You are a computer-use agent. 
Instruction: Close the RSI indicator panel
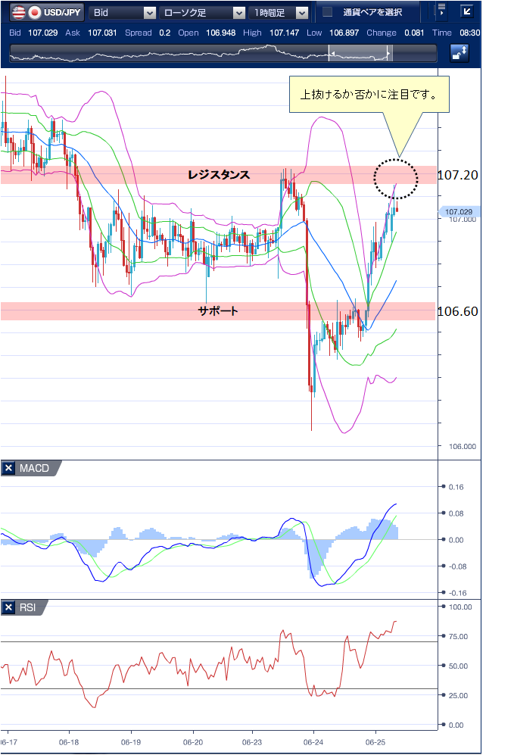[9, 607]
